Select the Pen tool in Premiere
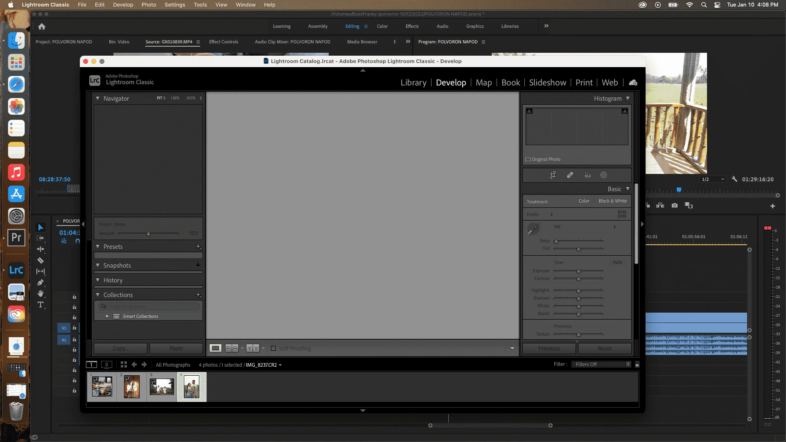This screenshot has height=442, width=786. [41, 282]
